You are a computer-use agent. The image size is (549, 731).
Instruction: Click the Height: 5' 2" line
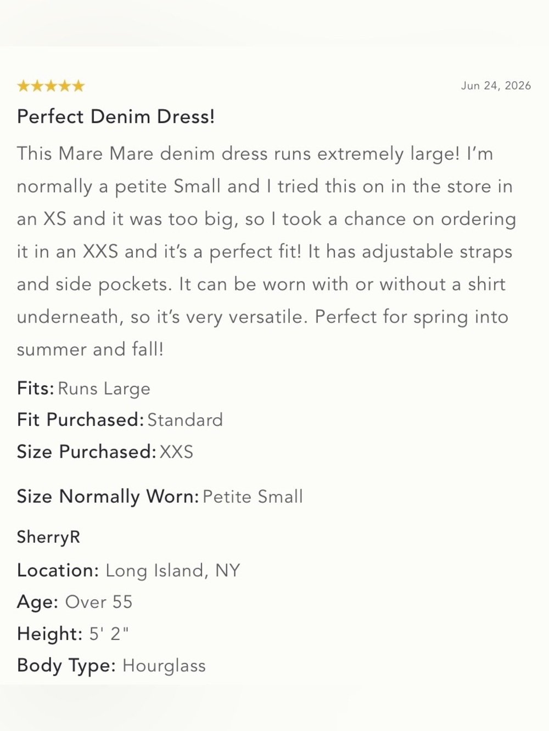pos(72,634)
